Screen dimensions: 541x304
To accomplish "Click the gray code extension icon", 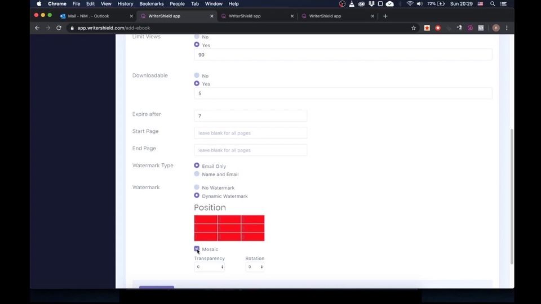I will click(x=481, y=28).
